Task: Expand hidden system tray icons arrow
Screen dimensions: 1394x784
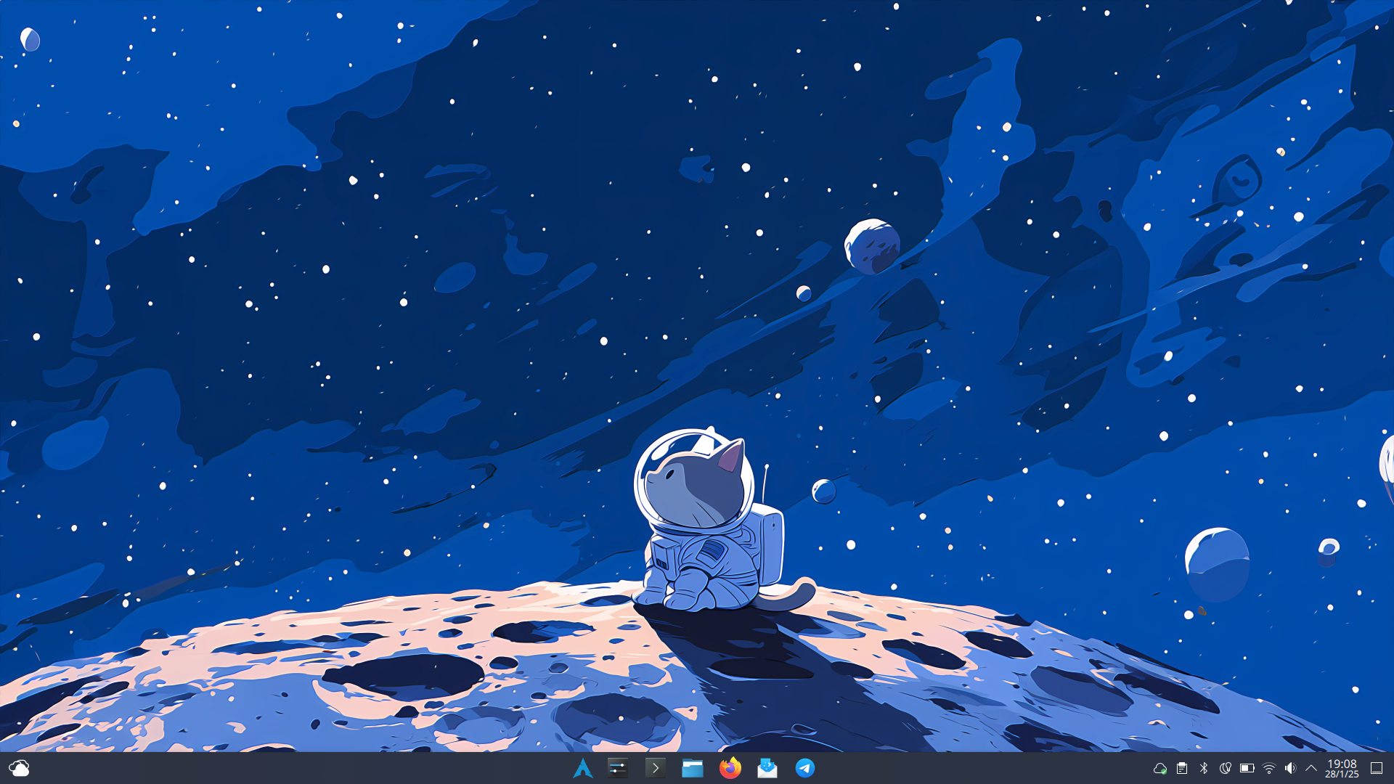Action: point(1311,768)
